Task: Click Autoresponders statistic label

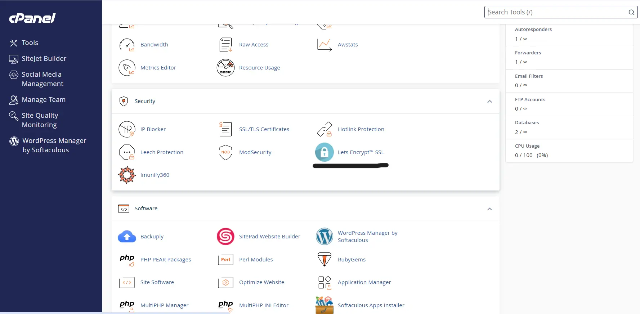Action: click(x=533, y=30)
